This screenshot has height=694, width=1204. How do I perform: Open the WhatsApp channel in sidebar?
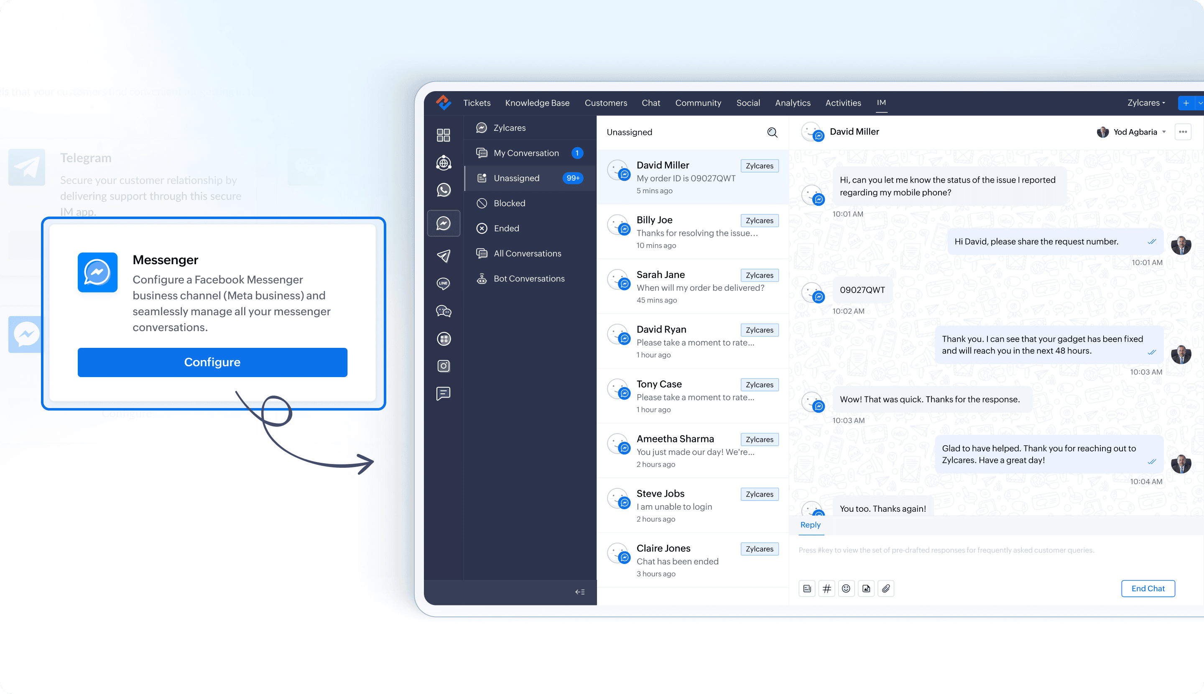coord(443,190)
